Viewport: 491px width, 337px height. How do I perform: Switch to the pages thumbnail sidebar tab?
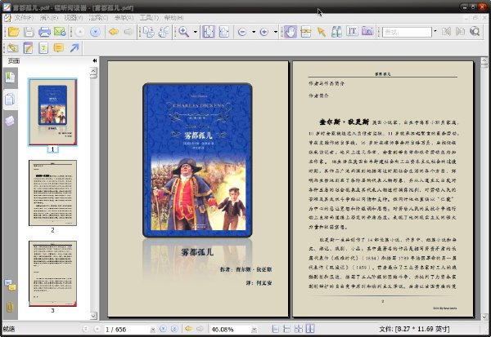10,100
